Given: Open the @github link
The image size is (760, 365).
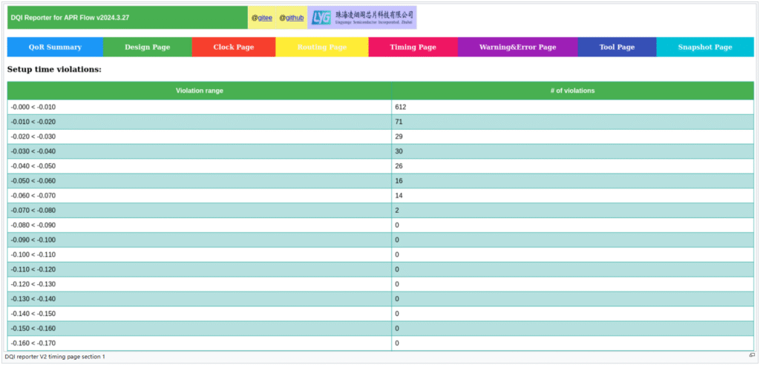Looking at the screenshot, I should click(x=291, y=18).
